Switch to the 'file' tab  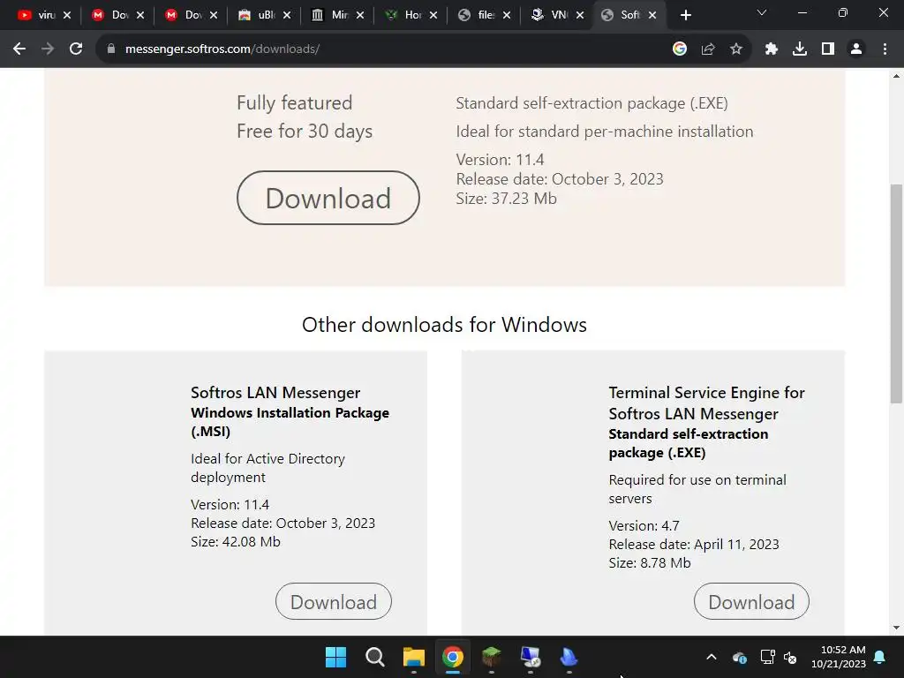tap(483, 15)
